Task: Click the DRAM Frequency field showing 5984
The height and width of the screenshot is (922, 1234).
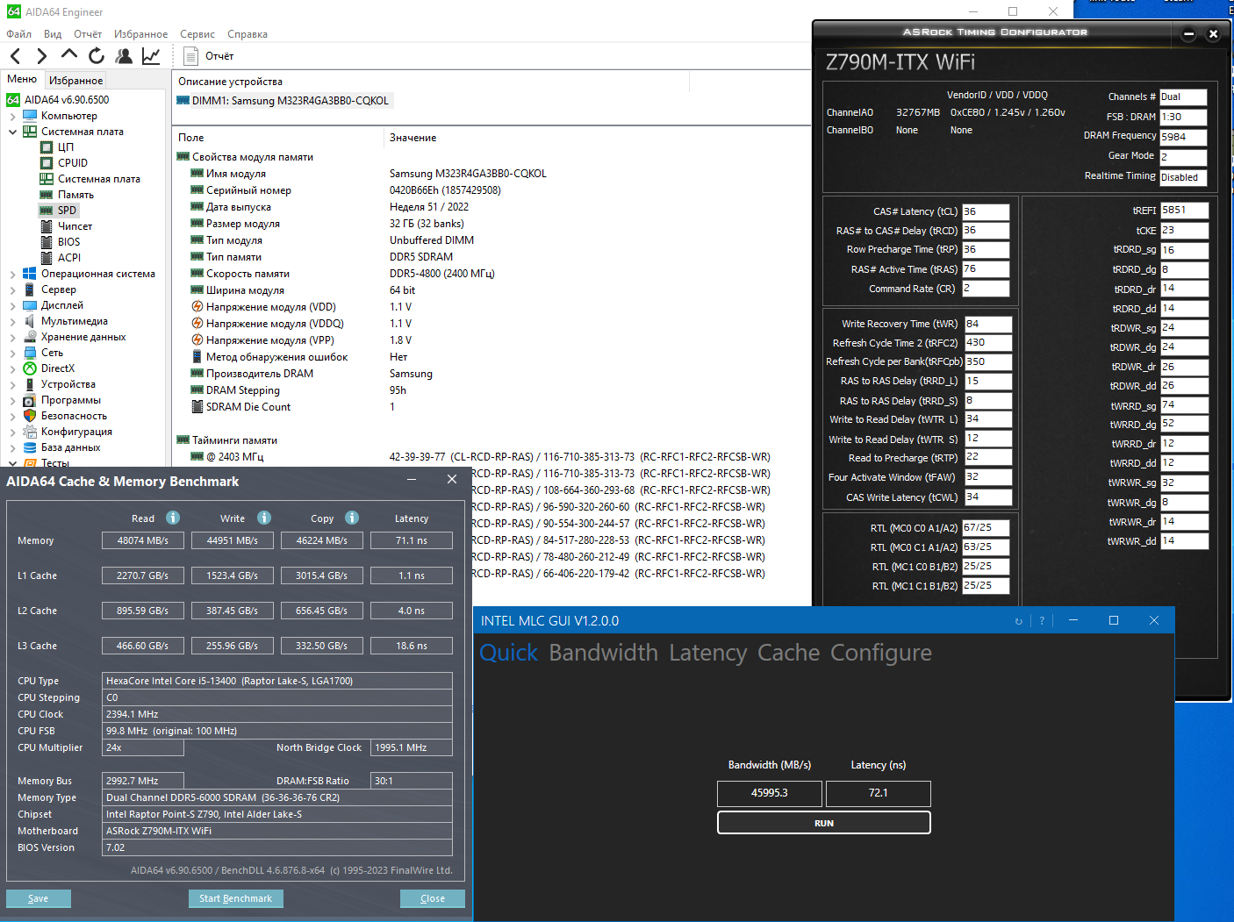Action: (1183, 137)
